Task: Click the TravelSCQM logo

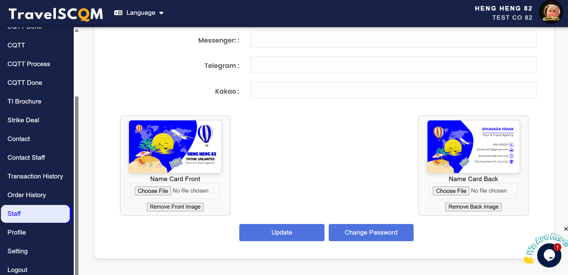Action: click(x=56, y=14)
